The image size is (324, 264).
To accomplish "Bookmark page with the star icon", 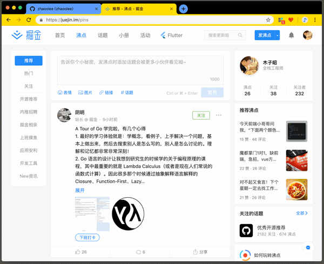I will pos(268,20).
